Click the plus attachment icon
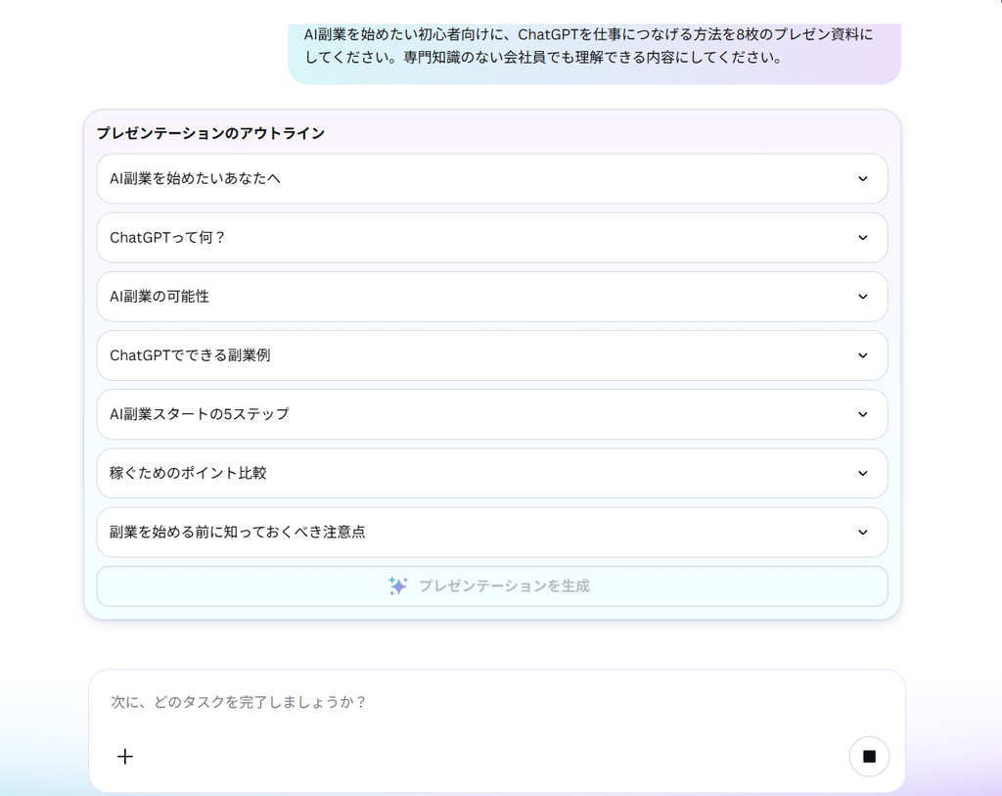 [x=125, y=757]
